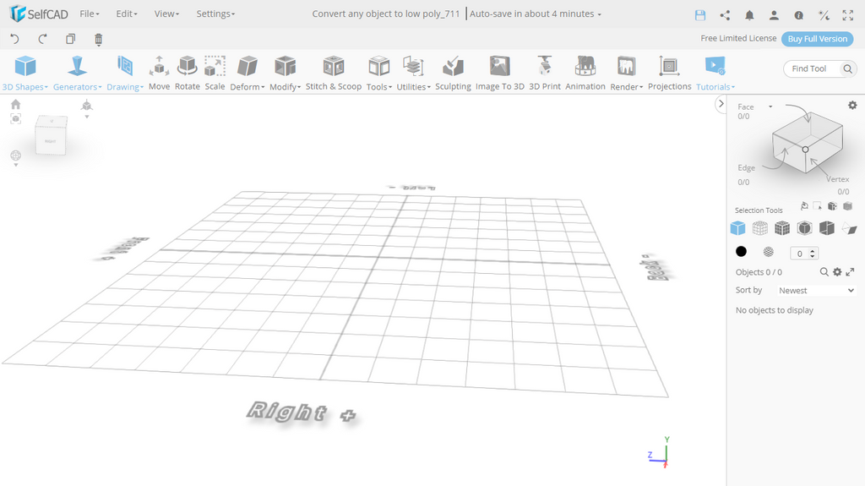Open the Image To 3D tool
Image resolution: width=865 pixels, height=486 pixels.
499,73
